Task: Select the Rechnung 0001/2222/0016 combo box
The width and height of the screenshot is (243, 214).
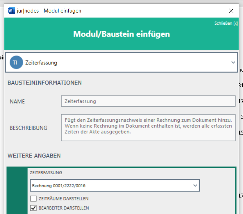Action: pyautogui.click(x=111, y=186)
